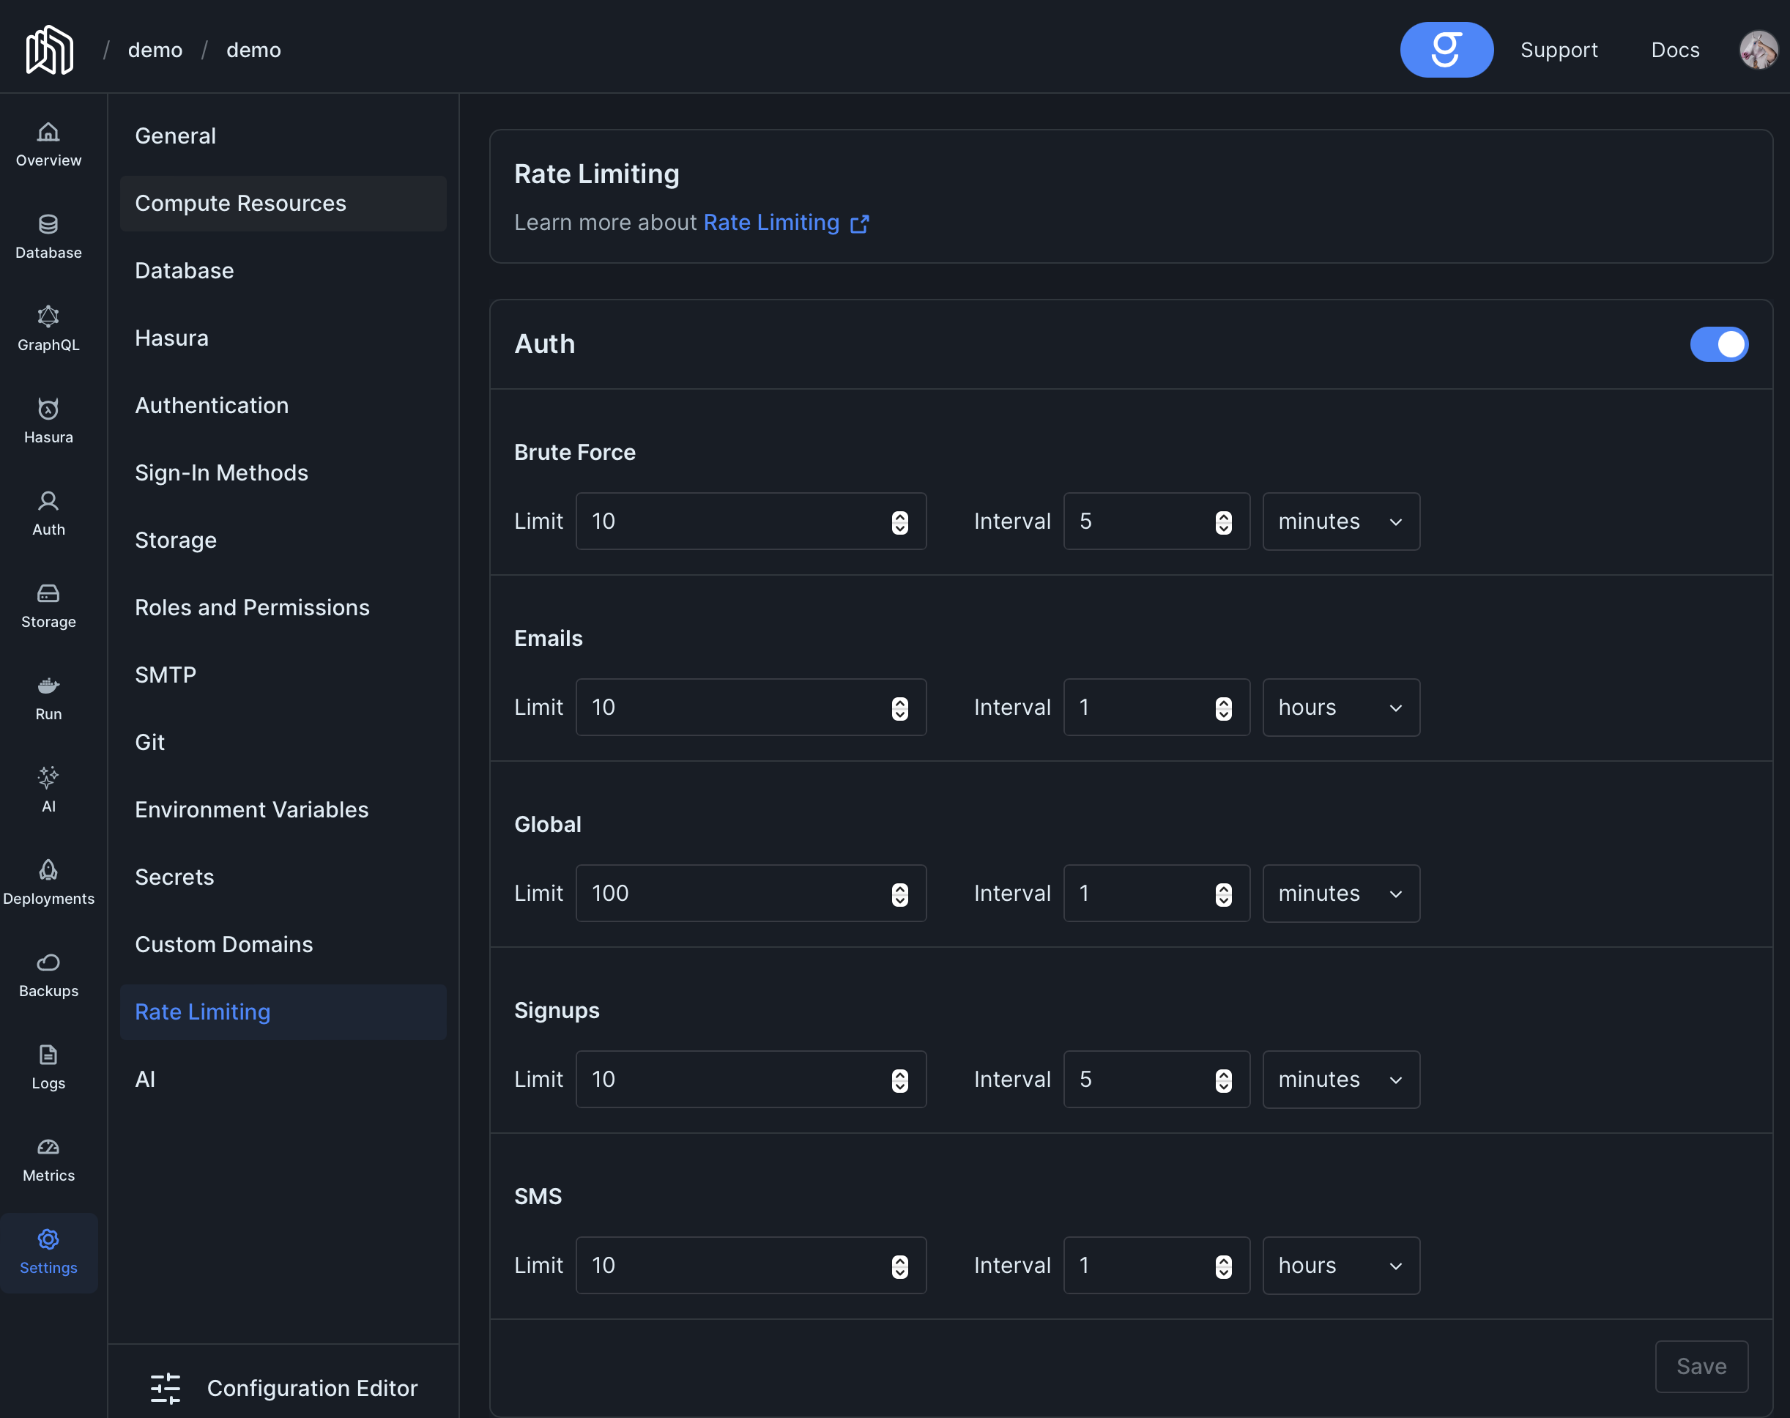Expand Emails interval hours dropdown
The image size is (1790, 1418).
(1340, 708)
